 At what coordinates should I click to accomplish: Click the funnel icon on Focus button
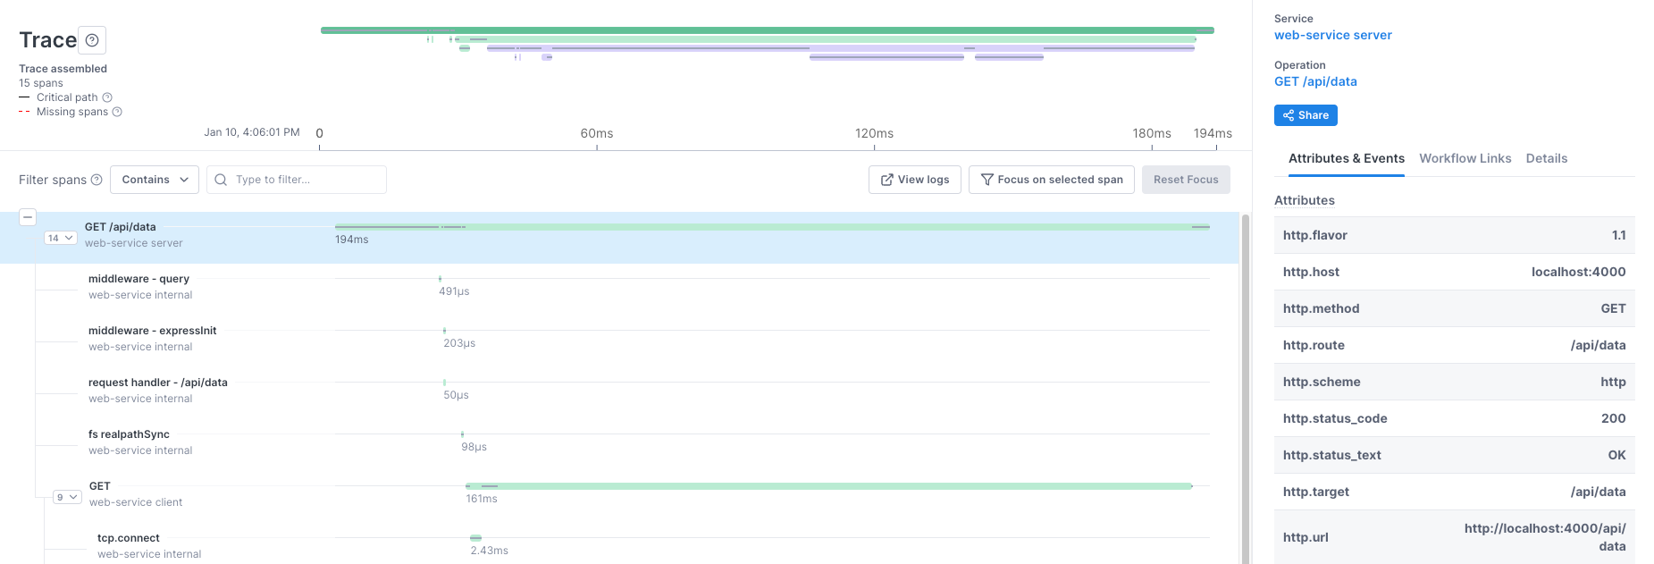(x=987, y=180)
